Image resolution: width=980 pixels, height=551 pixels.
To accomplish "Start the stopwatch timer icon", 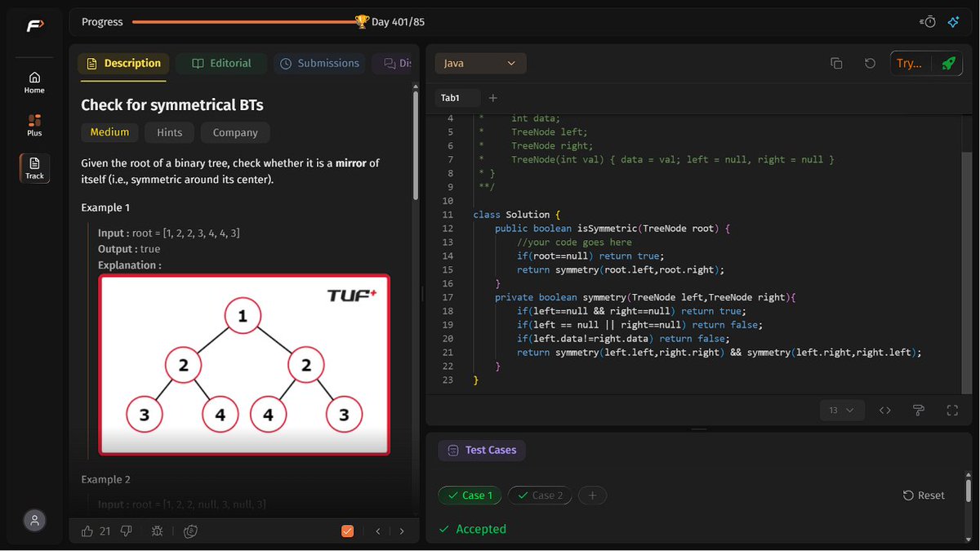I will coord(928,22).
